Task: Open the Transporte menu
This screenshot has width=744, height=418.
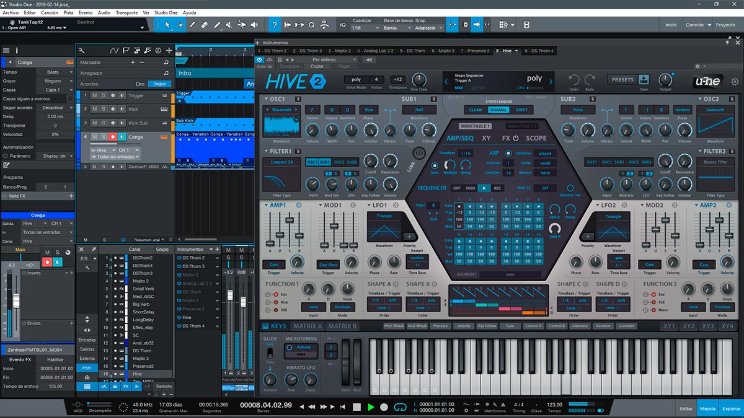Action: click(x=126, y=12)
